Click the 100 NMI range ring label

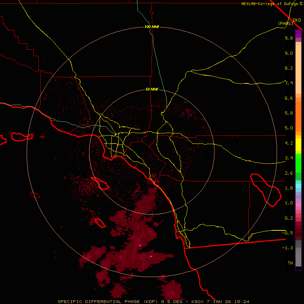click(152, 27)
